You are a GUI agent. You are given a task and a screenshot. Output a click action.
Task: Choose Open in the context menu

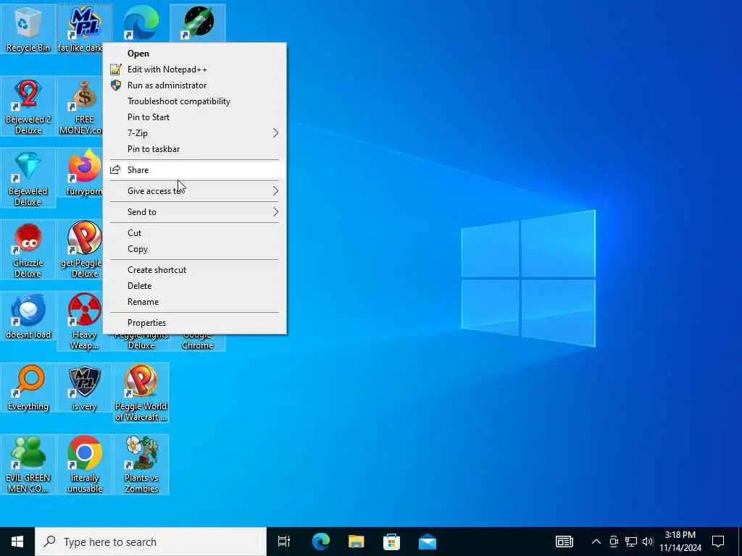tap(194, 54)
